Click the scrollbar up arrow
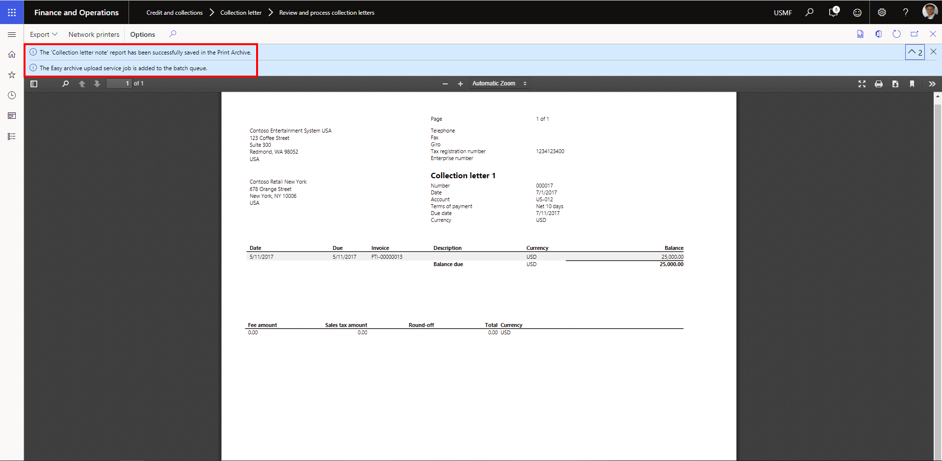This screenshot has height=461, width=942. tap(938, 96)
